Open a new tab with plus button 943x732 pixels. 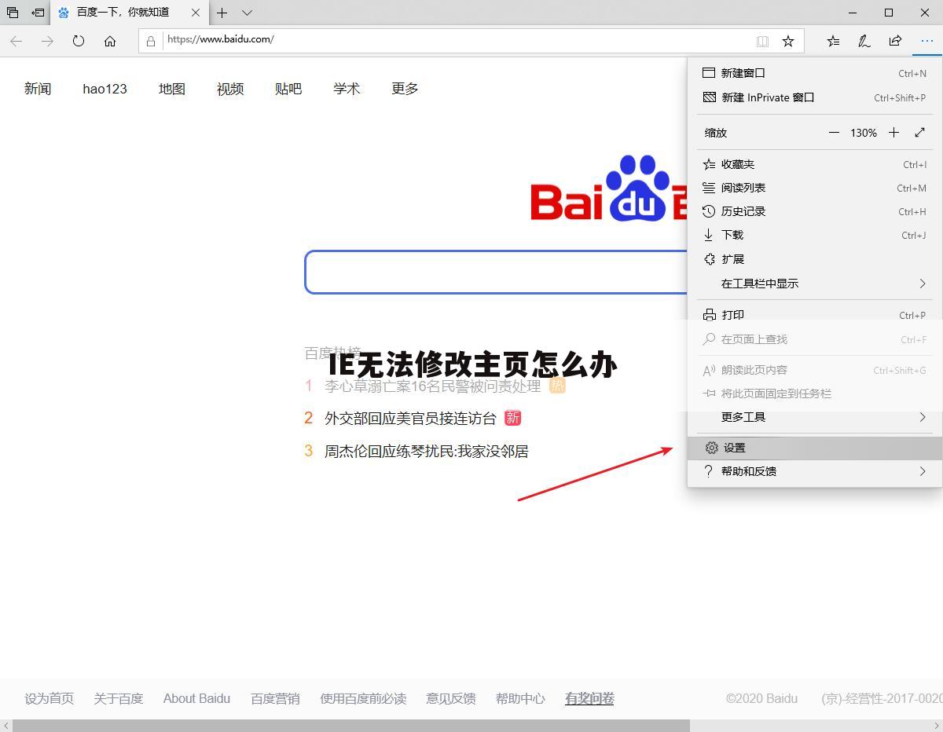pyautogui.click(x=222, y=13)
